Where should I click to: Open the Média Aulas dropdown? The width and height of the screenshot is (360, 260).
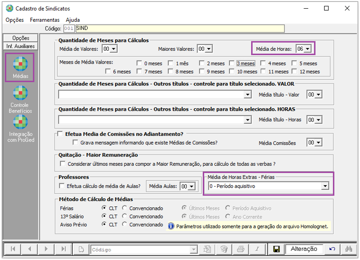[x=192, y=187]
